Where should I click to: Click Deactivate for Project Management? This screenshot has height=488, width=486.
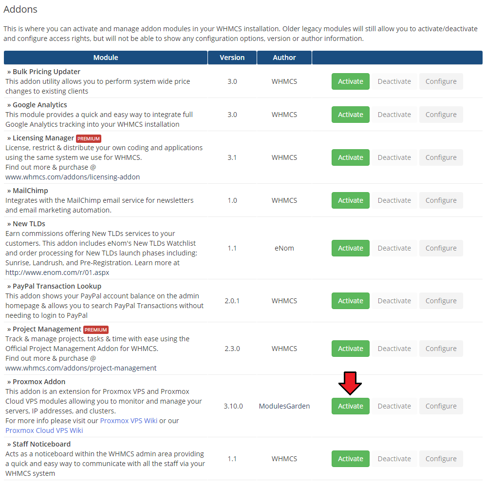click(394, 349)
